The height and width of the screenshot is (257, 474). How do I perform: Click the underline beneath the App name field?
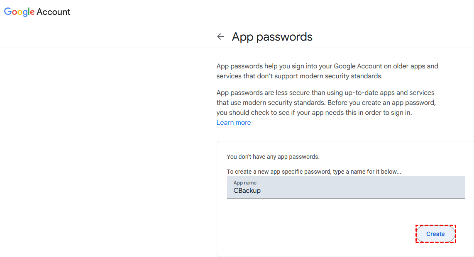pyautogui.click(x=346, y=199)
